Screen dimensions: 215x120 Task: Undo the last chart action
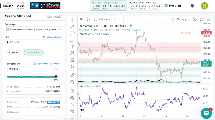click(x=115, y=19)
